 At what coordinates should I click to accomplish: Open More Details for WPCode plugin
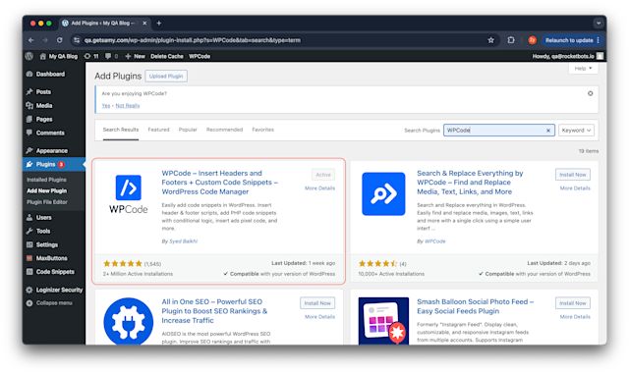coord(319,188)
